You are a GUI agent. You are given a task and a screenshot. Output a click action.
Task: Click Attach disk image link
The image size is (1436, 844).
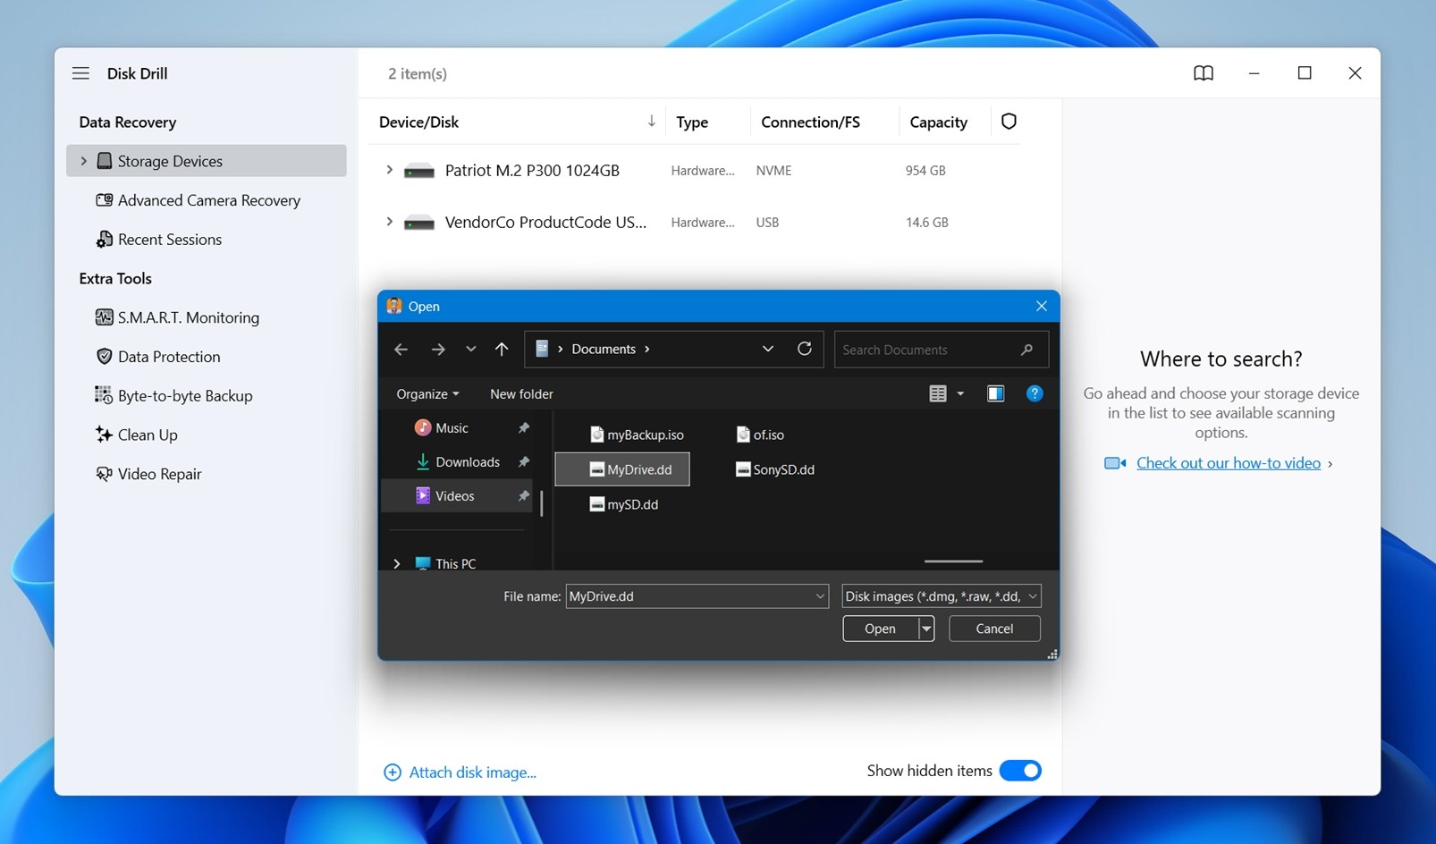pyautogui.click(x=472, y=772)
